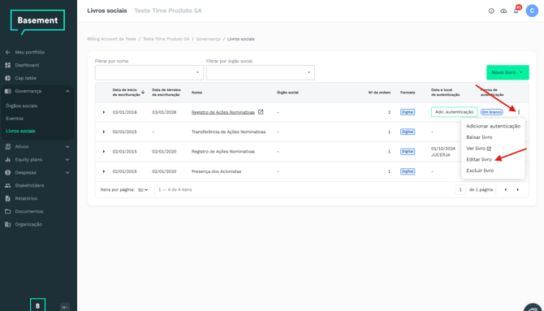Open Órgãos sociais submenu item

coord(21,106)
